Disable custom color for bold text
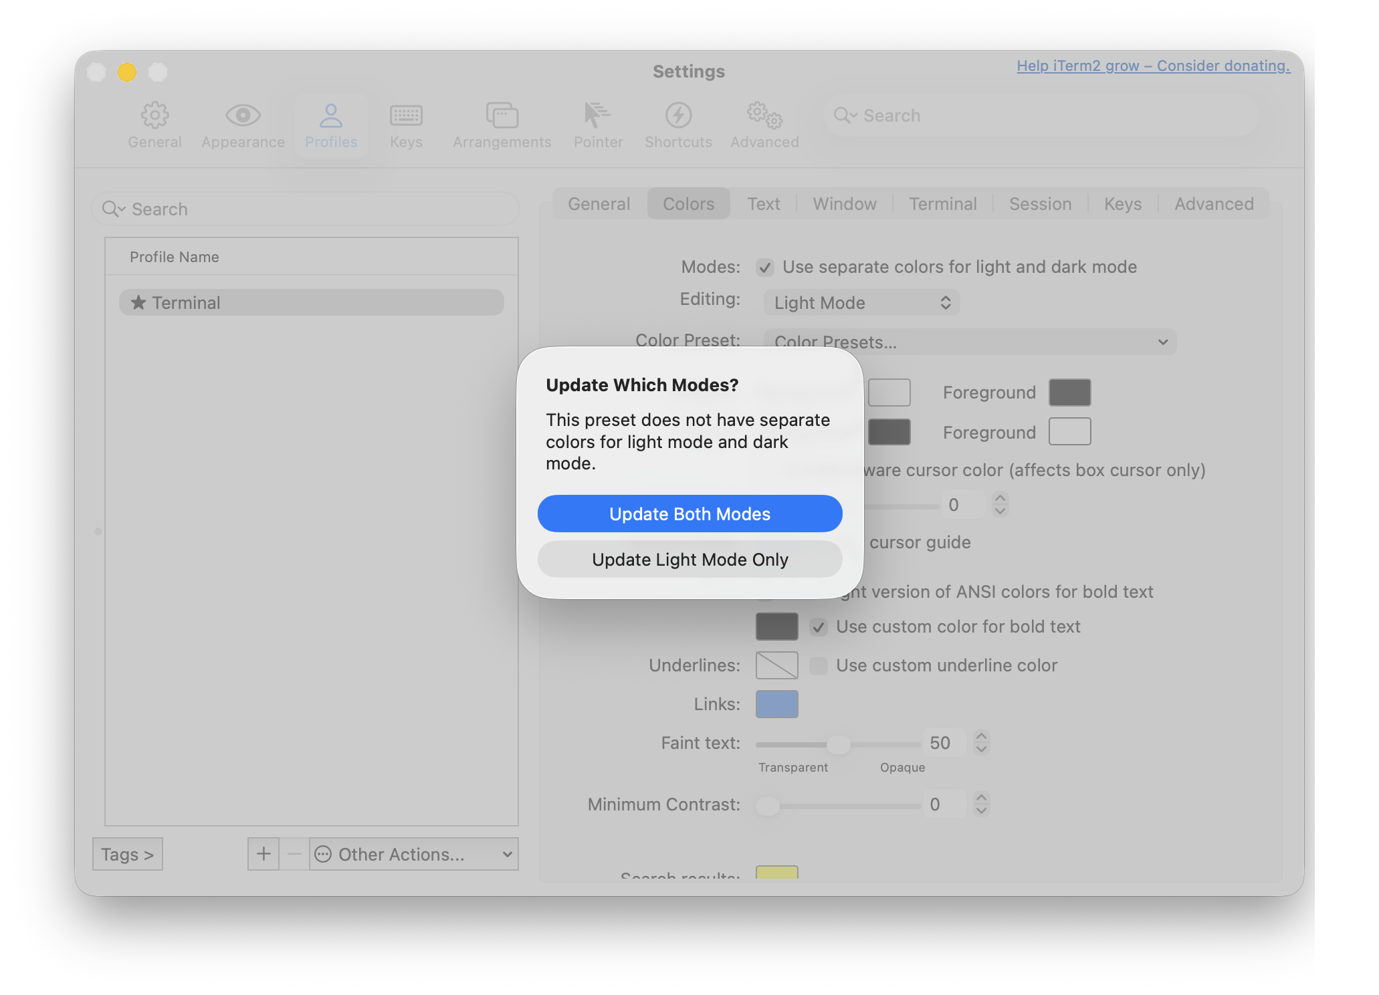The image size is (1379, 995). 819,627
